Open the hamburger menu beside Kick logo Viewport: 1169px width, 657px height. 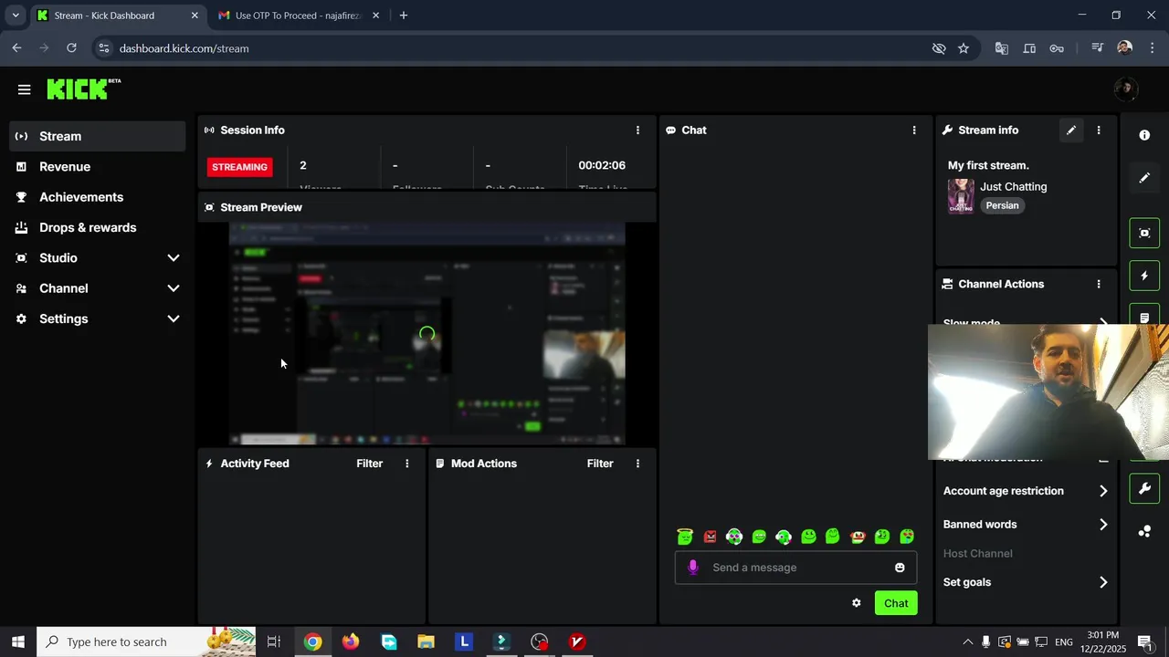coord(24,89)
